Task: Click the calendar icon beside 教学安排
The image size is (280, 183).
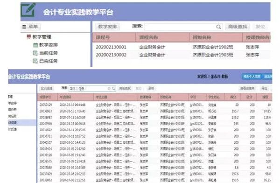Action: click(35, 45)
